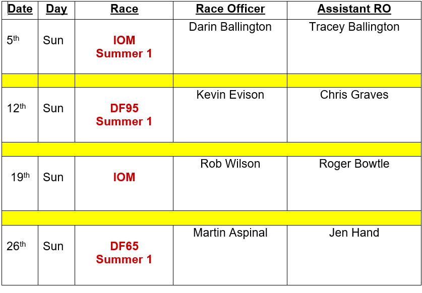422x293 pixels.
Task: Click the Date column header
Action: click(x=20, y=9)
